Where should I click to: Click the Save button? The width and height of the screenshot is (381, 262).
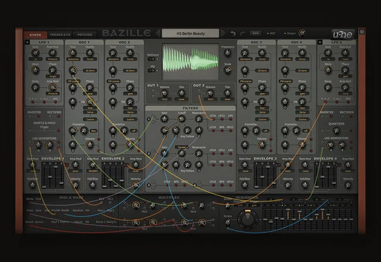(255, 33)
